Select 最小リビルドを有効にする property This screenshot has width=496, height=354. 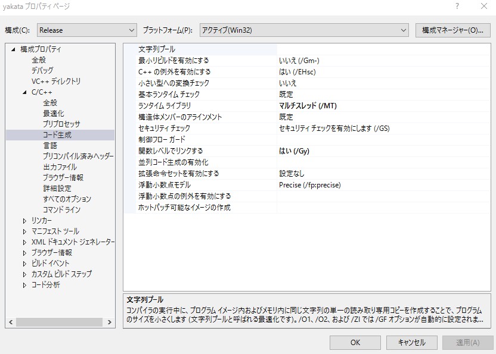[173, 60]
